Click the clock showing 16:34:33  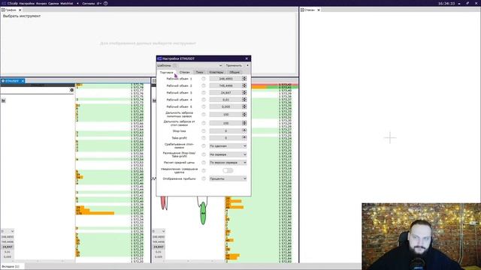[446, 3]
